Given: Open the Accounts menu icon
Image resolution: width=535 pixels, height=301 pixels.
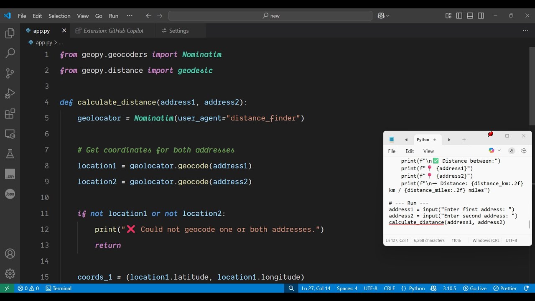Looking at the screenshot, I should click(10, 254).
